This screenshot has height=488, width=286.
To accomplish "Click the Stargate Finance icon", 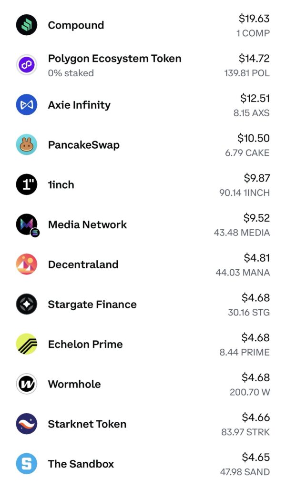I will click(x=27, y=305).
